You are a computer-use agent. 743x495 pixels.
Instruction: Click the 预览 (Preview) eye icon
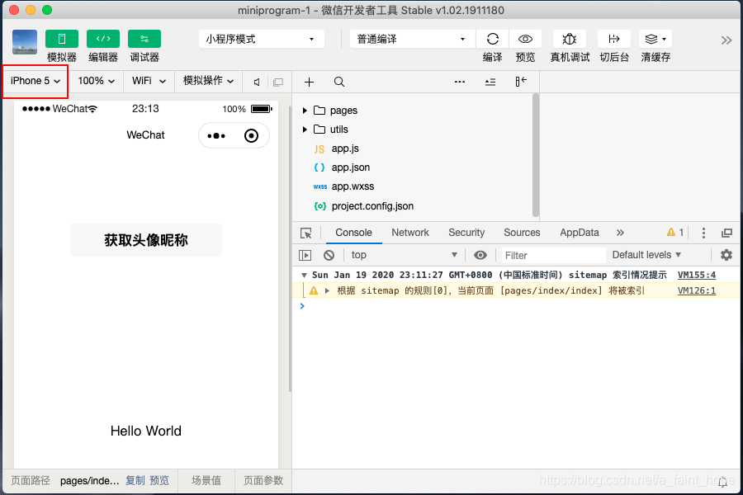pyautogui.click(x=526, y=38)
